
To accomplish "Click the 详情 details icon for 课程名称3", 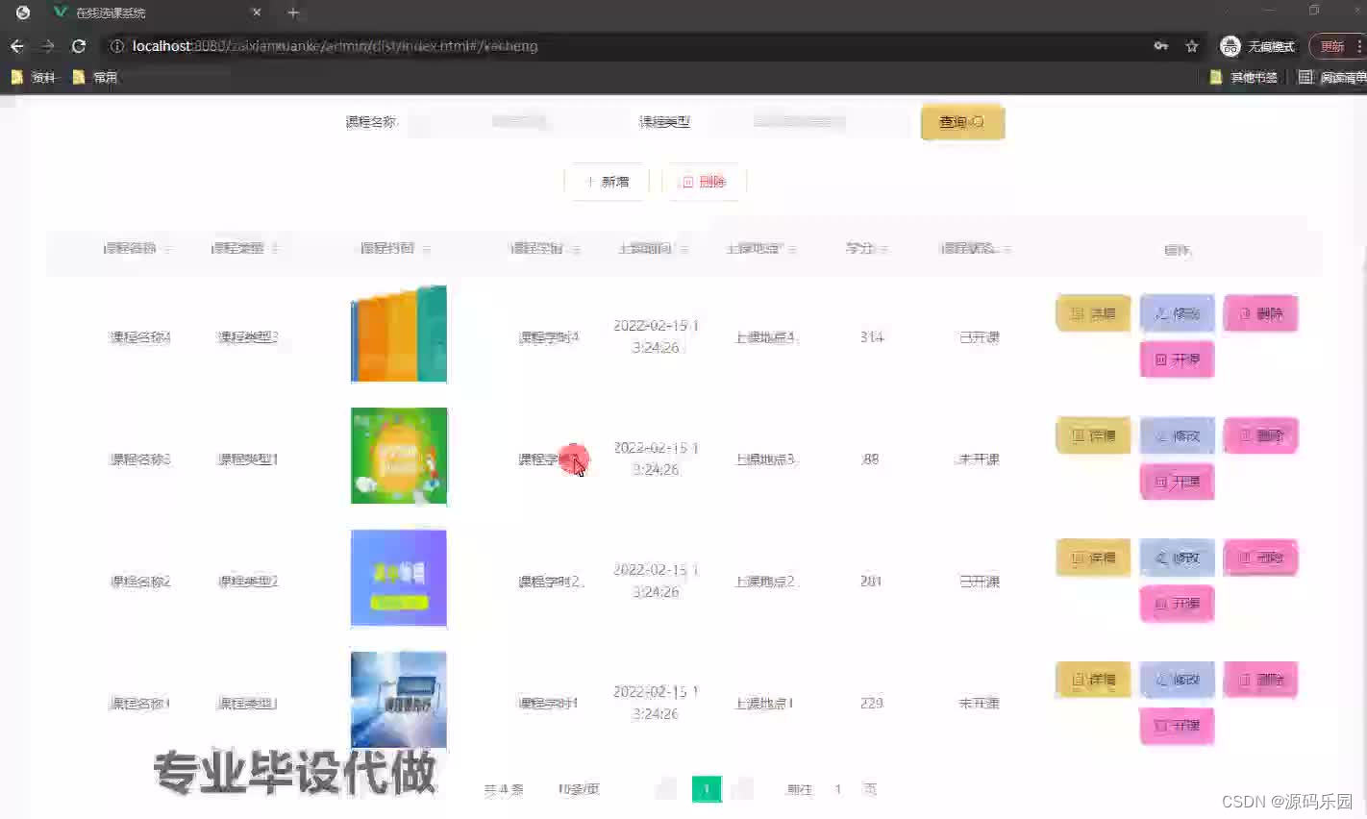I will pos(1077,435).
